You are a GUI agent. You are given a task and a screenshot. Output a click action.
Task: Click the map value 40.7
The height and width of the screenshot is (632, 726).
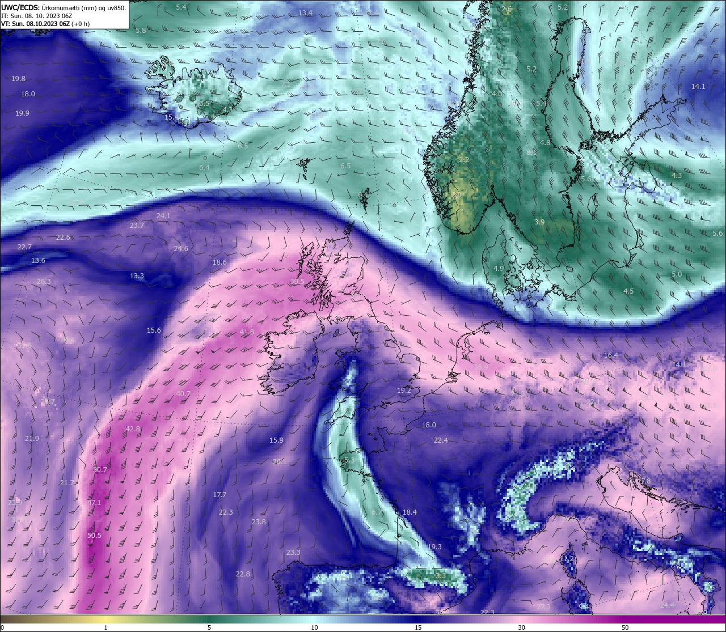coord(183,394)
